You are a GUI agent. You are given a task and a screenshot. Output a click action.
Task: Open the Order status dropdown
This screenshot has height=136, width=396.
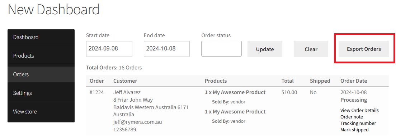click(221, 49)
